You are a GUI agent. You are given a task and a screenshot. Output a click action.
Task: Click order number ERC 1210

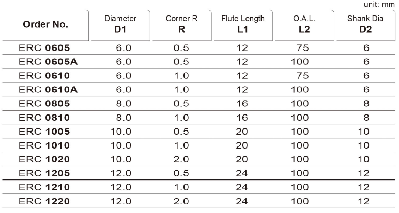pos(44,187)
